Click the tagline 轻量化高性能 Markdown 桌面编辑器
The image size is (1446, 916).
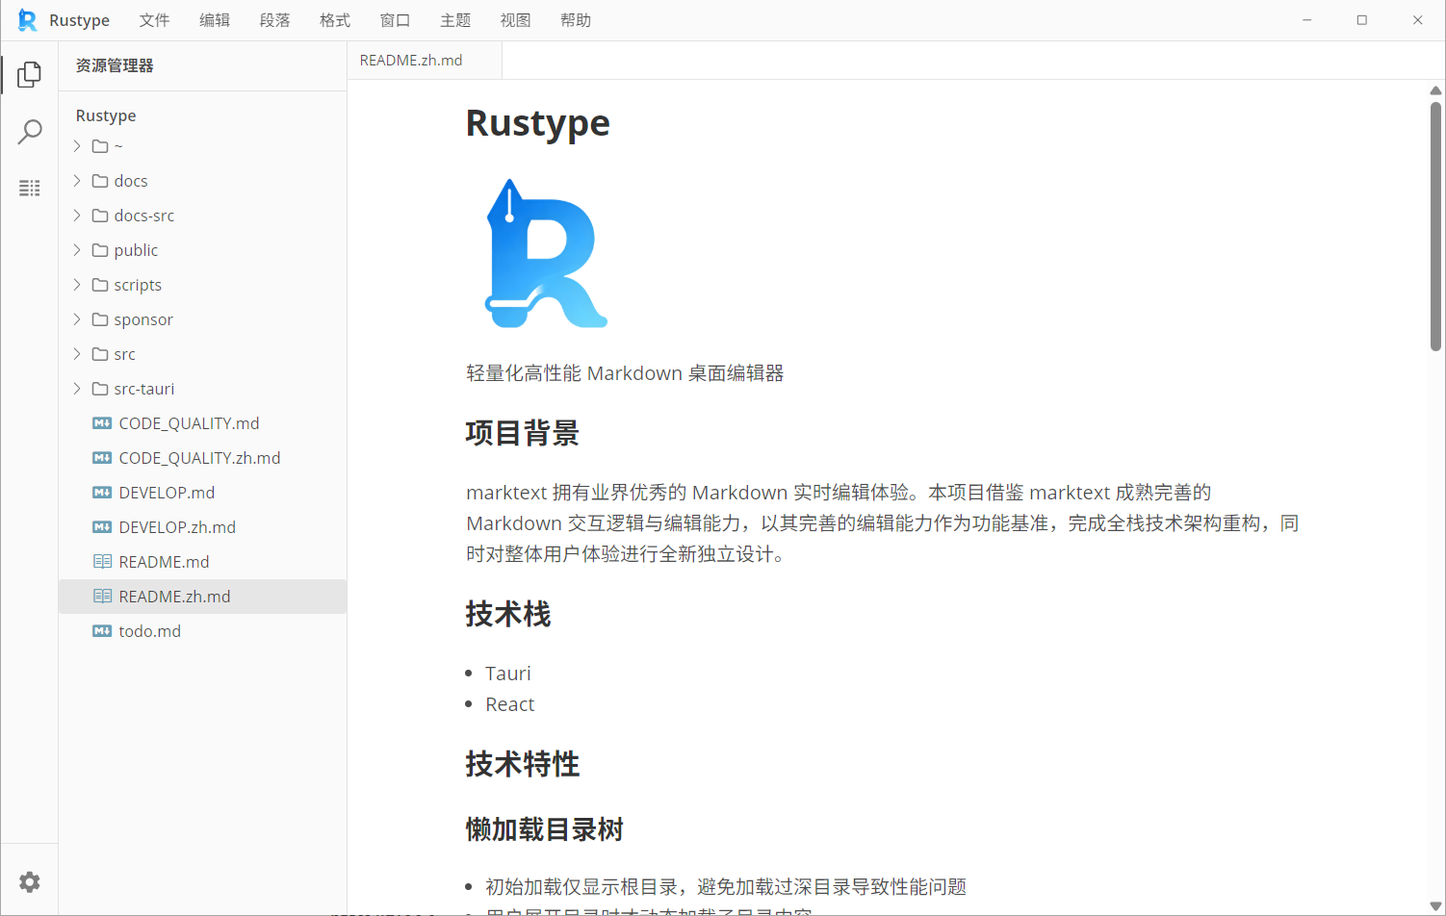pyautogui.click(x=625, y=373)
